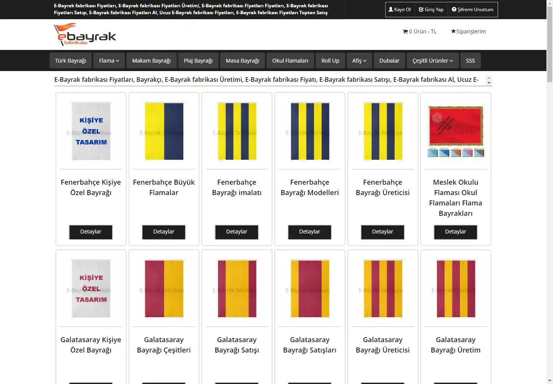
Task: Expand the Çeşitli Ürünler dropdown menu
Action: coord(433,61)
